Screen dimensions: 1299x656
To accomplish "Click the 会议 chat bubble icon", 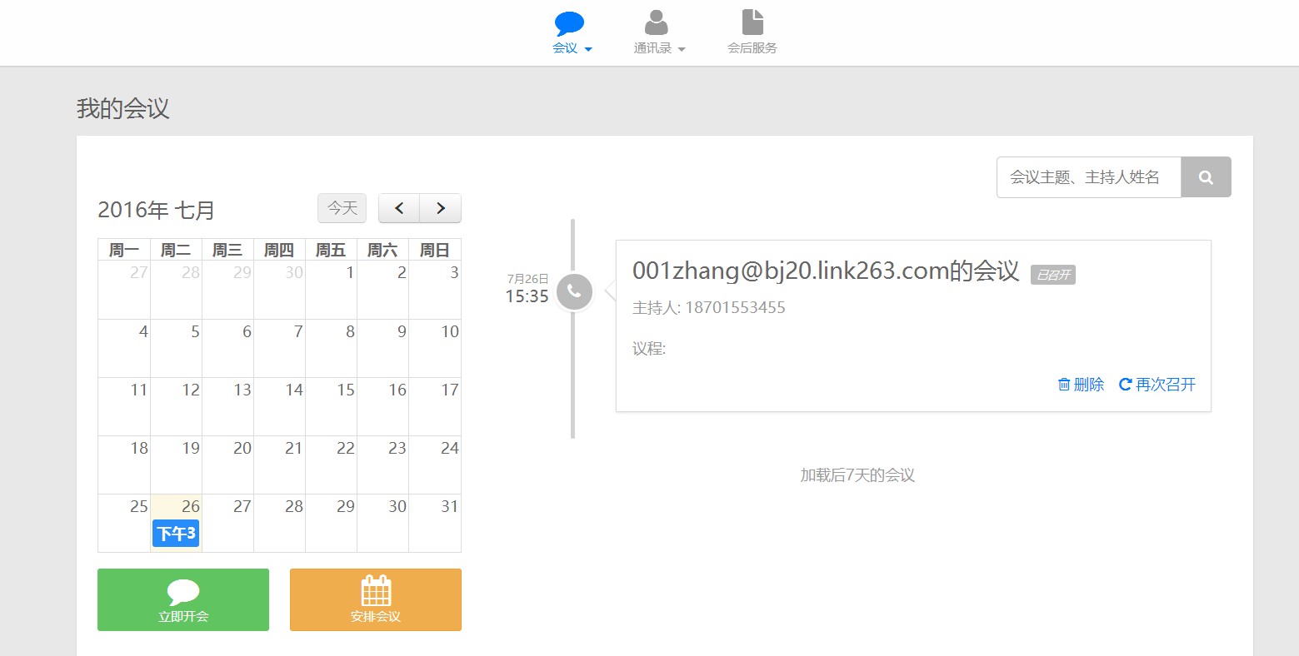I will [570, 22].
